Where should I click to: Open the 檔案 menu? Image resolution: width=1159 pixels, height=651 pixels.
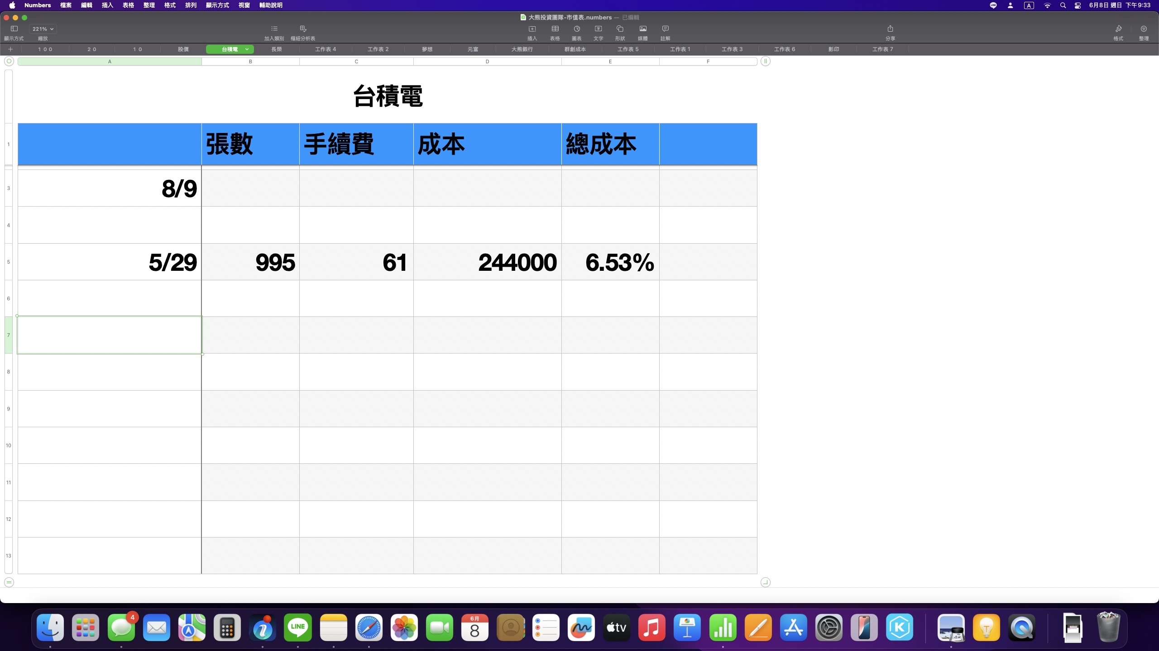(66, 5)
